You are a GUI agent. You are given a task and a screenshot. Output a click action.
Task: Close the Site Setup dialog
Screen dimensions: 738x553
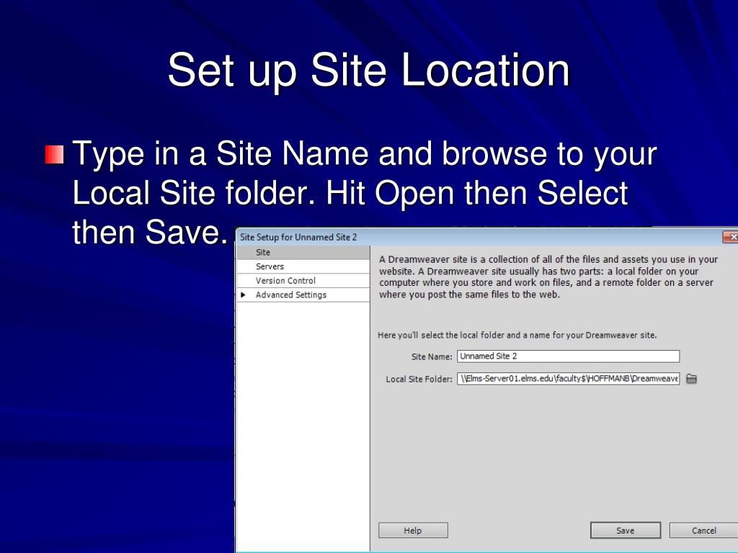click(x=731, y=237)
